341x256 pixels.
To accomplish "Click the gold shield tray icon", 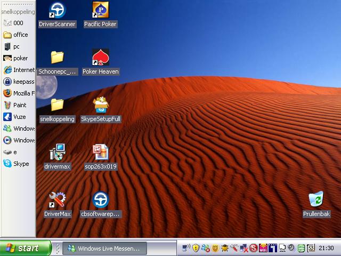I will pos(215,247).
